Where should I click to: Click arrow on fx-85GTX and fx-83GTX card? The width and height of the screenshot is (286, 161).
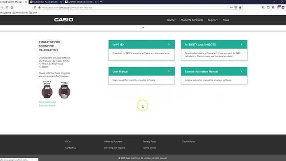pos(241,45)
